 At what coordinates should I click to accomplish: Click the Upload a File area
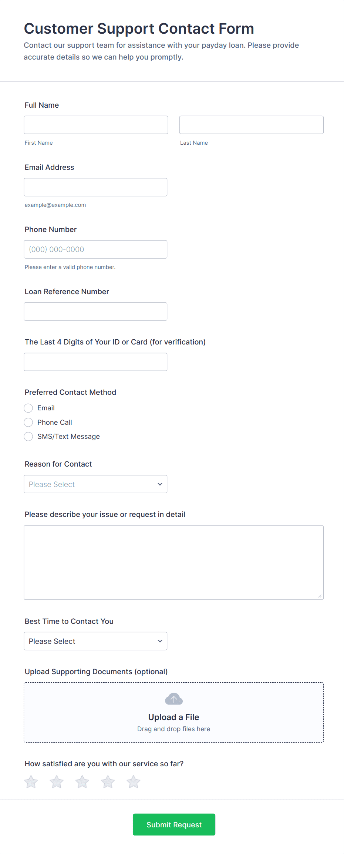[174, 717]
